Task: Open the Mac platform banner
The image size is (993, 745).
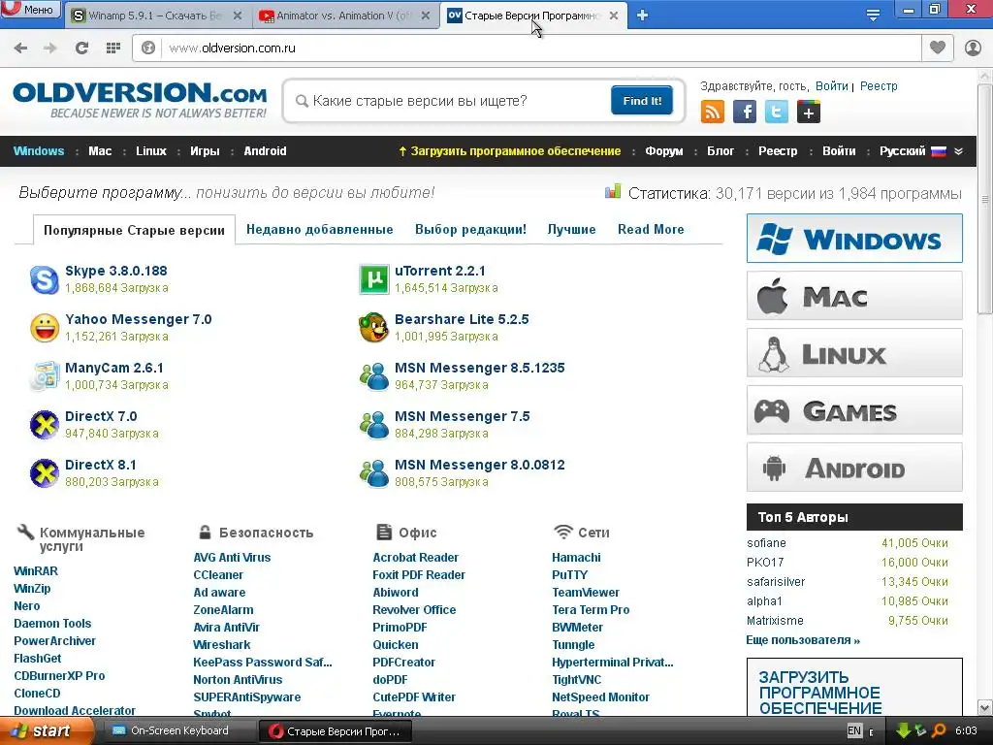Action: pos(854,295)
